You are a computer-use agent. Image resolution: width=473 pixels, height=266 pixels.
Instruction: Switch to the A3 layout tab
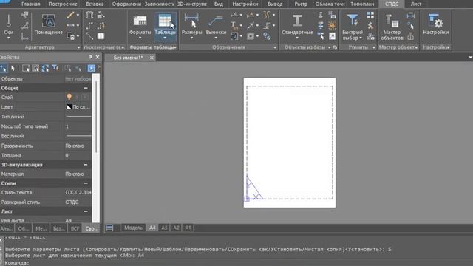[x=164, y=228]
